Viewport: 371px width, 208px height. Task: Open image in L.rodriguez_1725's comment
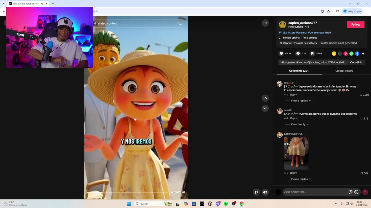[296, 153]
